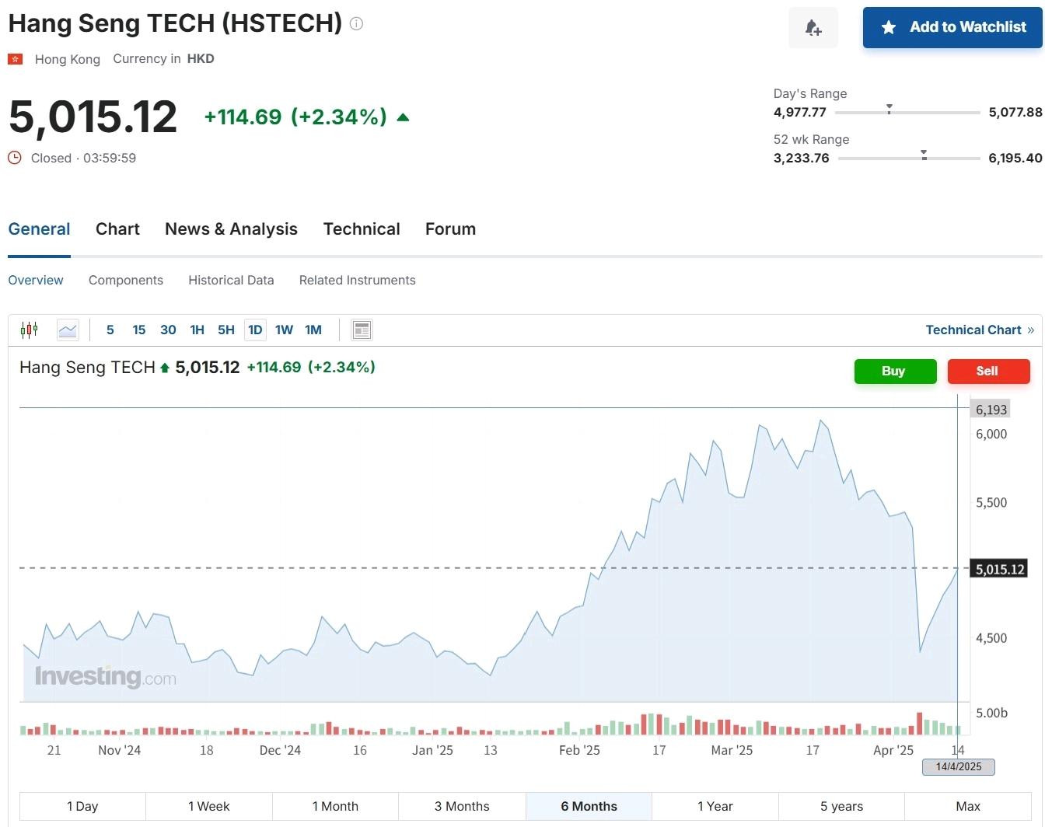This screenshot has width=1045, height=827.
Task: Click the create alert bell icon
Action: point(813,28)
